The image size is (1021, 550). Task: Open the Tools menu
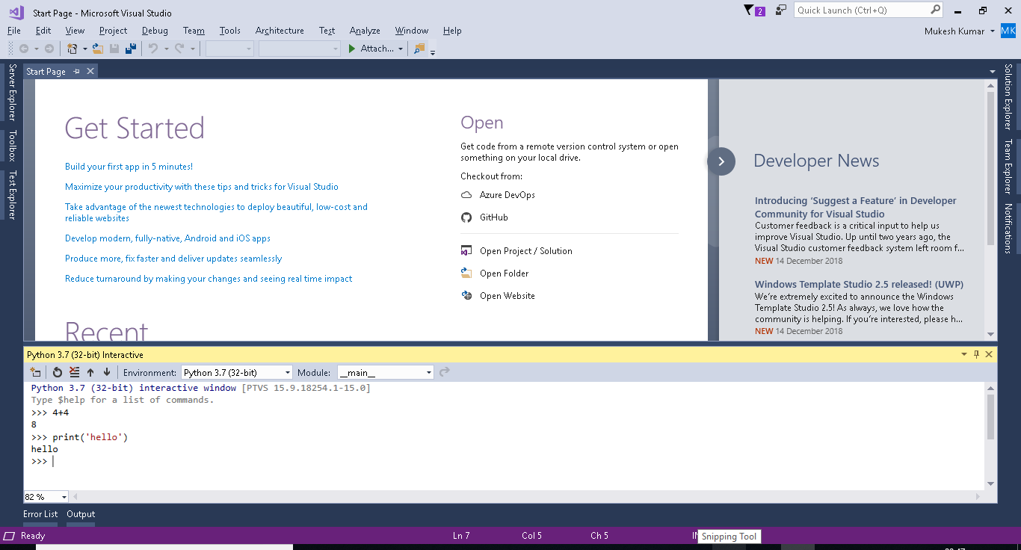point(230,31)
